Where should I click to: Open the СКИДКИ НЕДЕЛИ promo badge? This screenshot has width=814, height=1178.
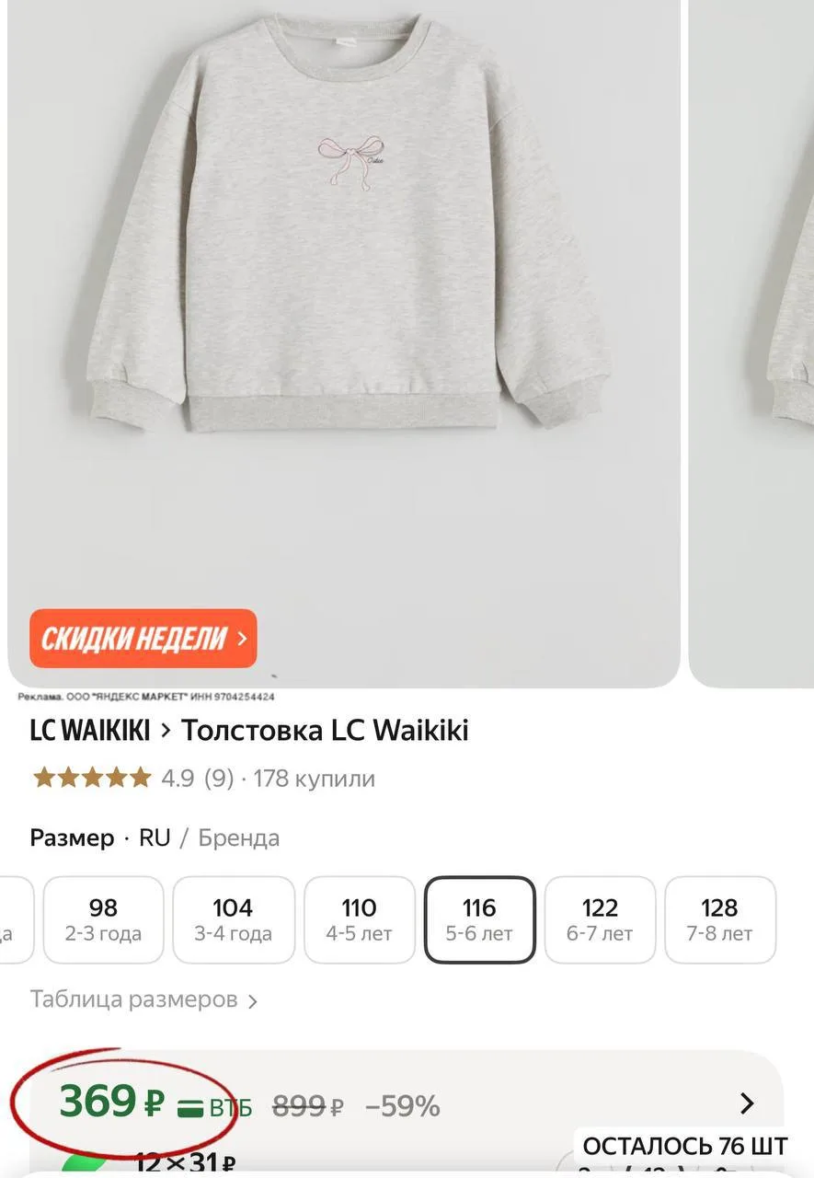tap(143, 638)
